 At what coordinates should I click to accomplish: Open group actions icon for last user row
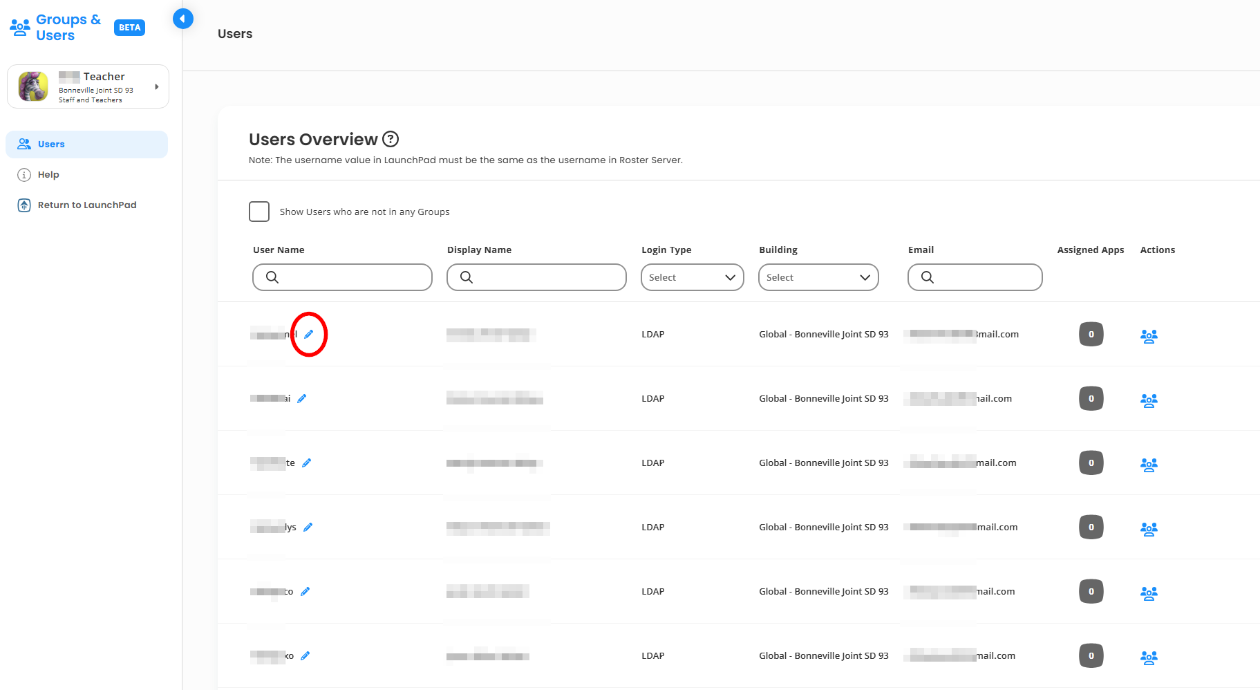1148,657
